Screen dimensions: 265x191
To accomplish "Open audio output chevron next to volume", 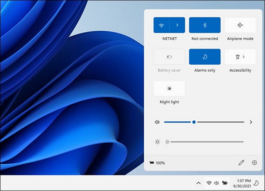I will coord(251,122).
